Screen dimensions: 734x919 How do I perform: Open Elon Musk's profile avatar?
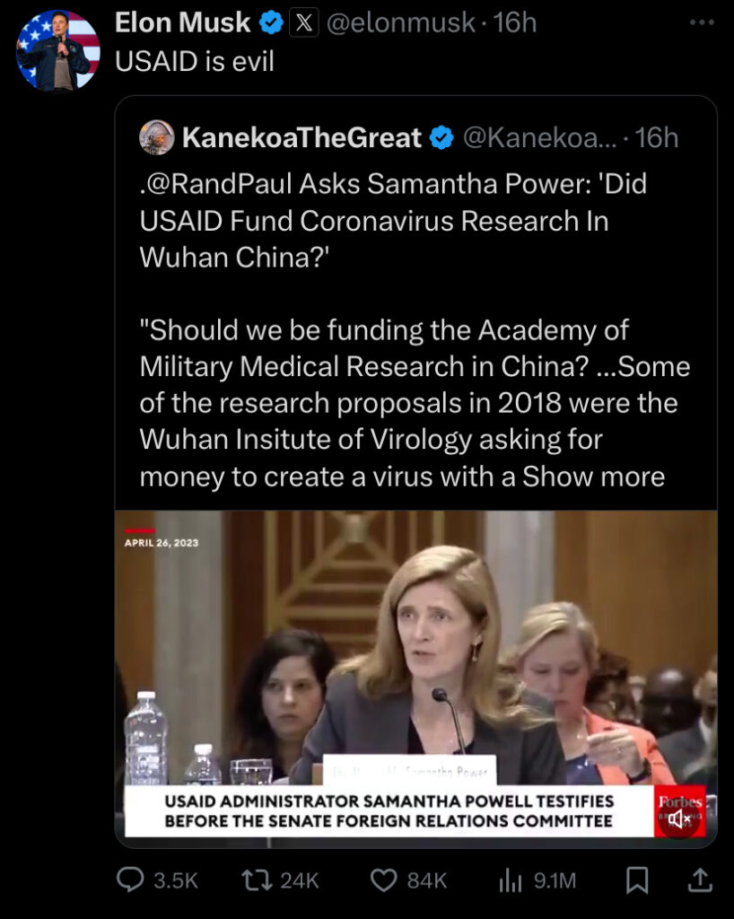click(57, 50)
